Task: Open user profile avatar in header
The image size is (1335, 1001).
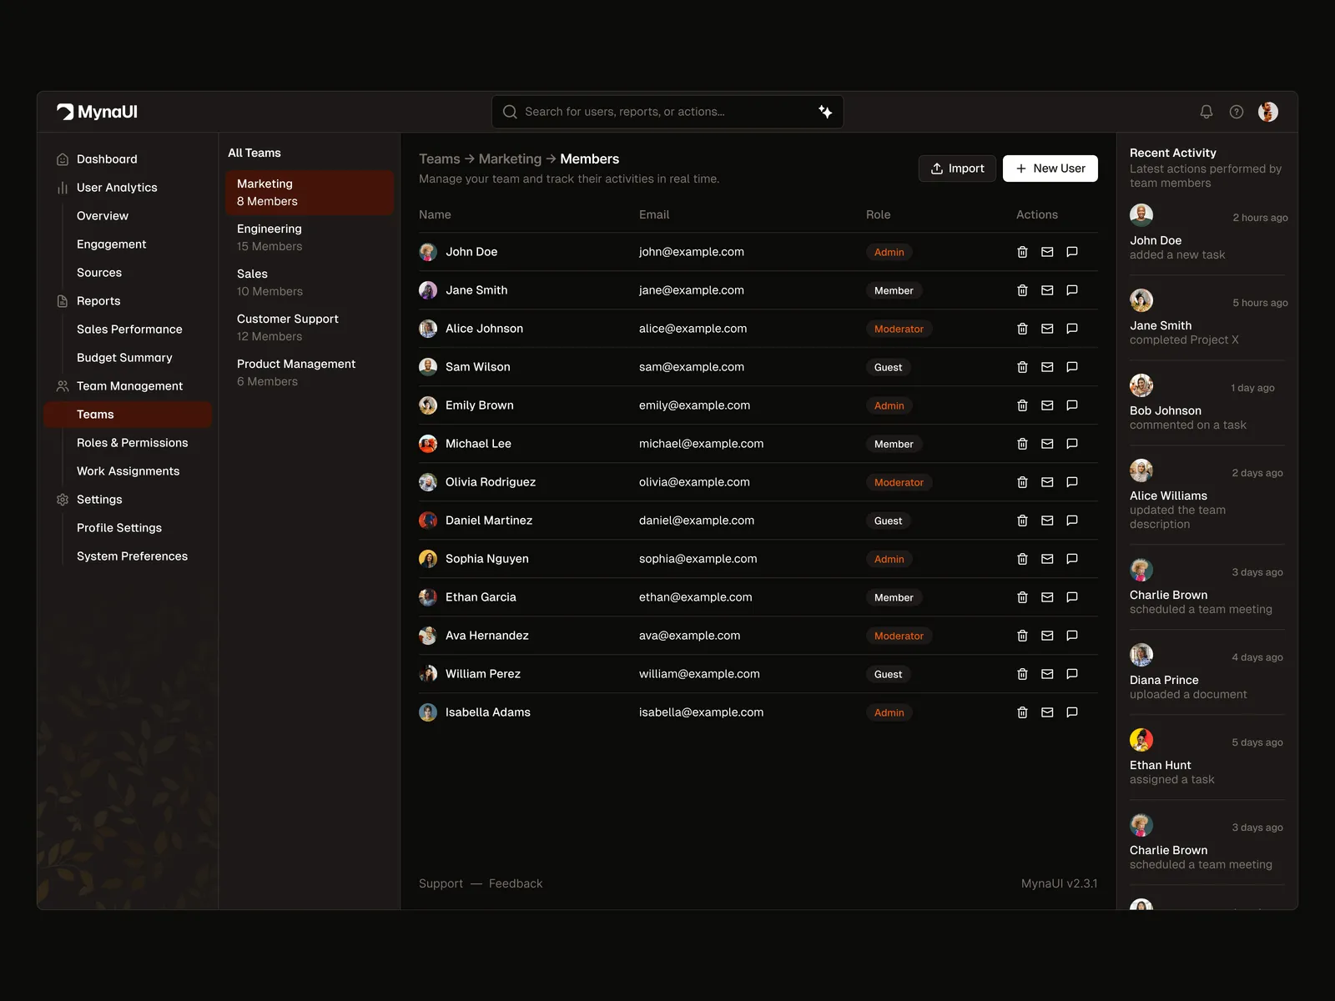Action: (x=1267, y=112)
